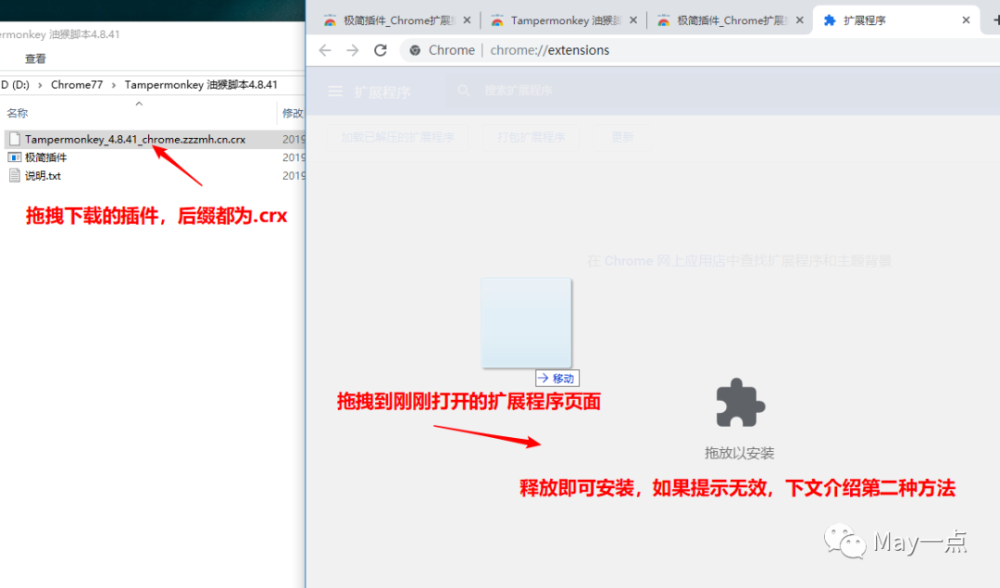Close the Tampermonkey 油猴 tab
1000x588 pixels.
(x=633, y=20)
